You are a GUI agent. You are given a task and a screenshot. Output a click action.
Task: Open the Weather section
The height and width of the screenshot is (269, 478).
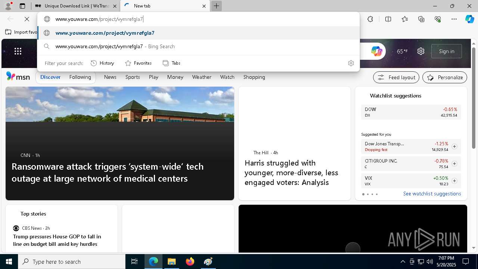(202, 77)
